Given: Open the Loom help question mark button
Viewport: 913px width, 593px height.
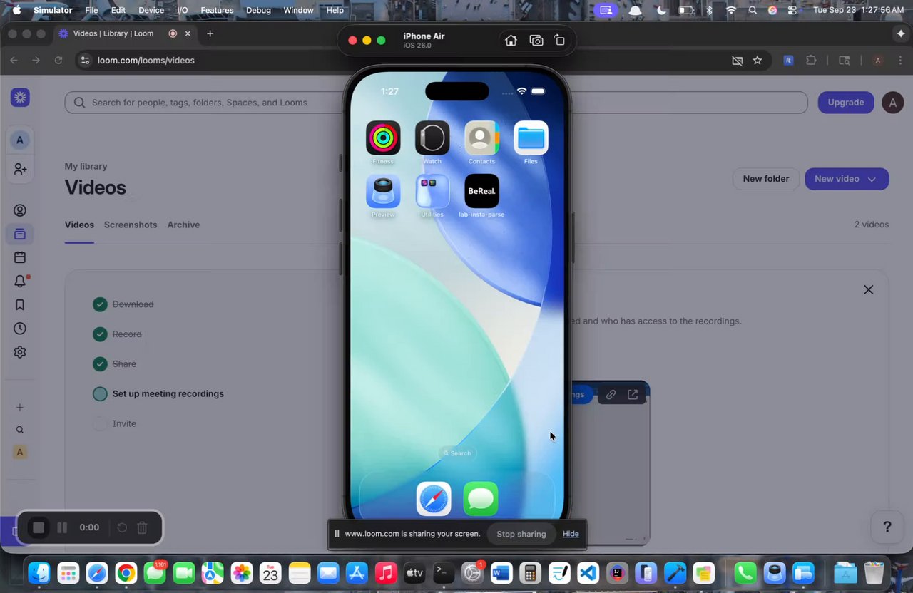Looking at the screenshot, I should [887, 527].
